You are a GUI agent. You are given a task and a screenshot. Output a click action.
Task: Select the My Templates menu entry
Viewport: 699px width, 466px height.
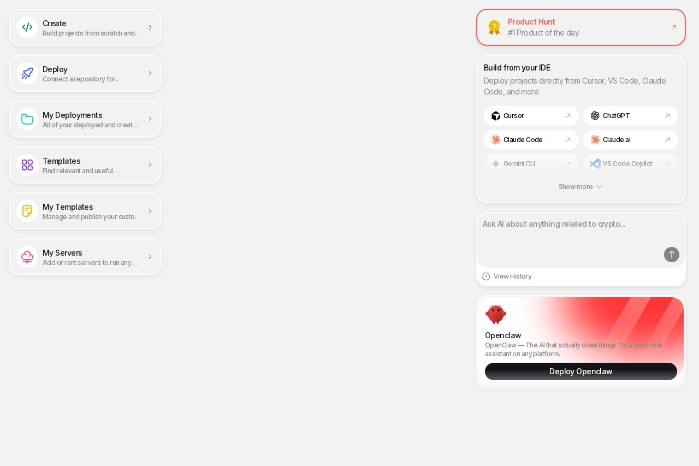(85, 211)
